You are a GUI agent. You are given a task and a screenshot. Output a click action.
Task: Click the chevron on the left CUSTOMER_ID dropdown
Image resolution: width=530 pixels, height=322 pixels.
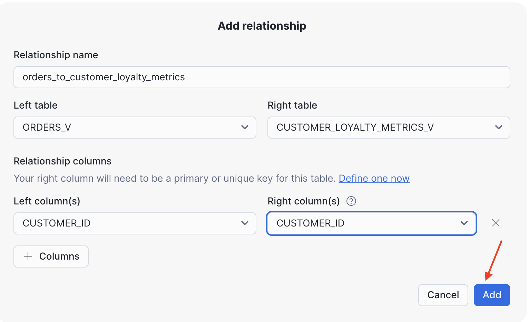pyautogui.click(x=245, y=223)
